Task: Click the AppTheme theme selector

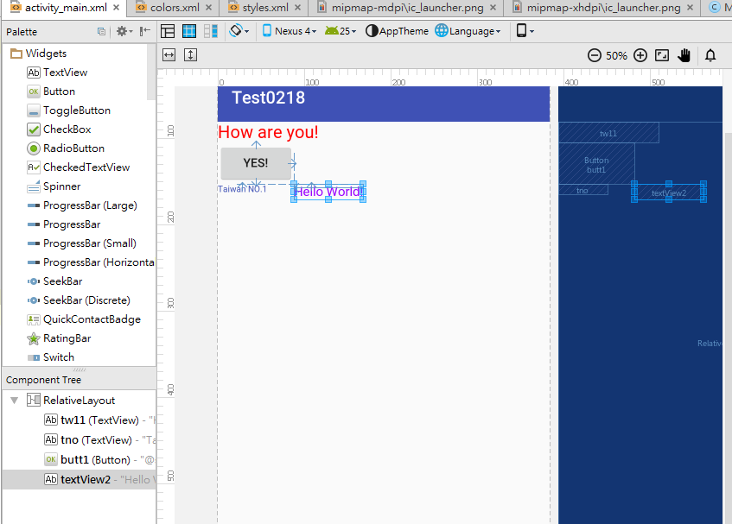Action: coord(397,31)
